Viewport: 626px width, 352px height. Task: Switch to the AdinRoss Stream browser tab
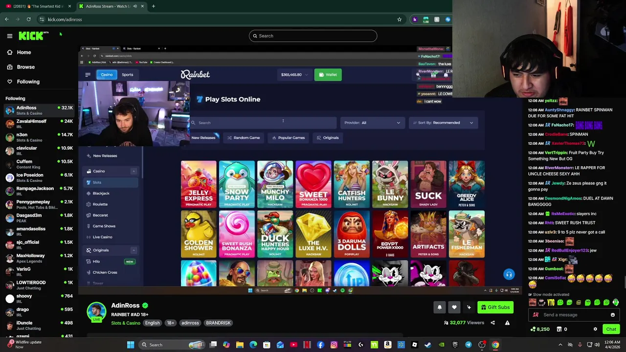(111, 6)
